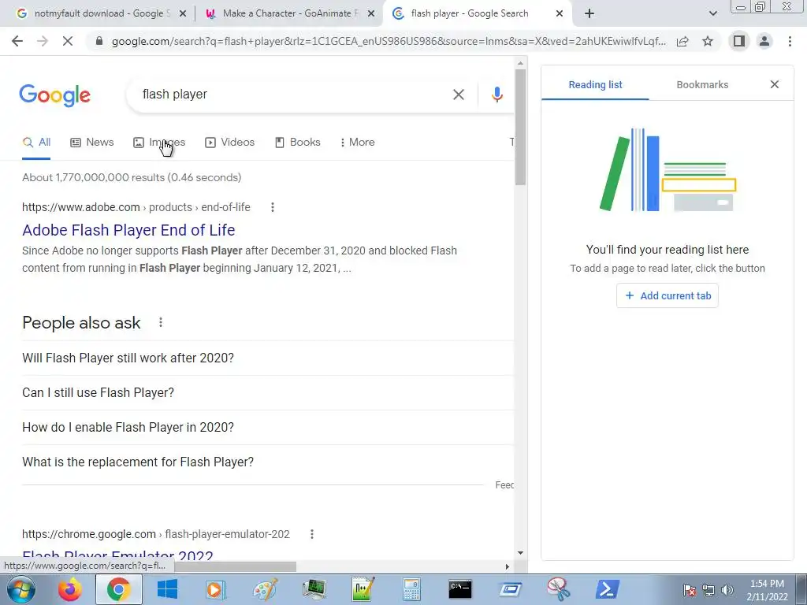The height and width of the screenshot is (605, 807).
Task: Open options dots beside People also ask
Action: tap(161, 322)
